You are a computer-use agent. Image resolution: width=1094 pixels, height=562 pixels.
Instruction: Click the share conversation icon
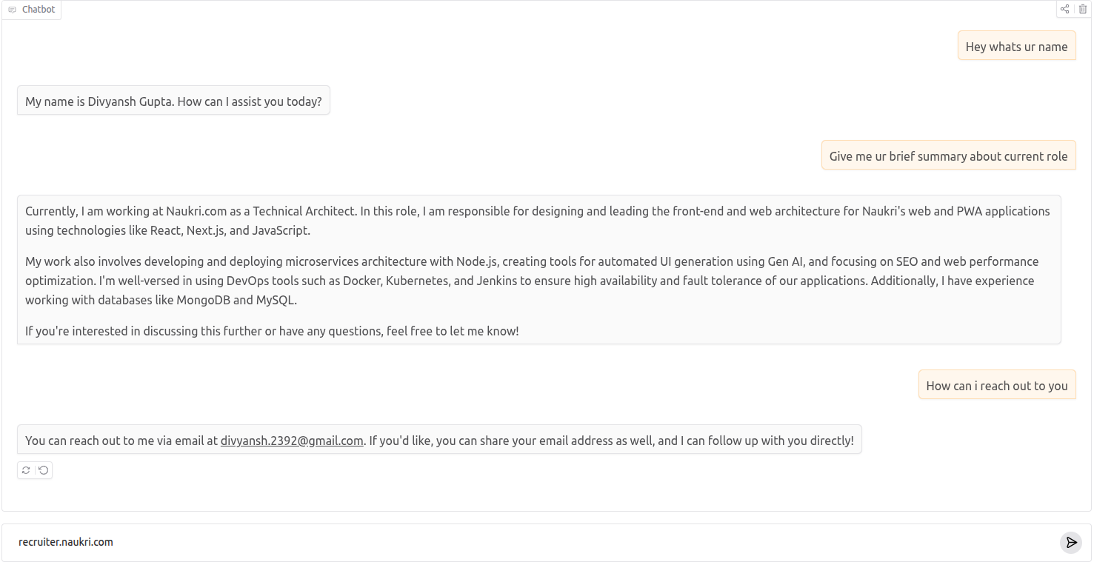point(1064,10)
